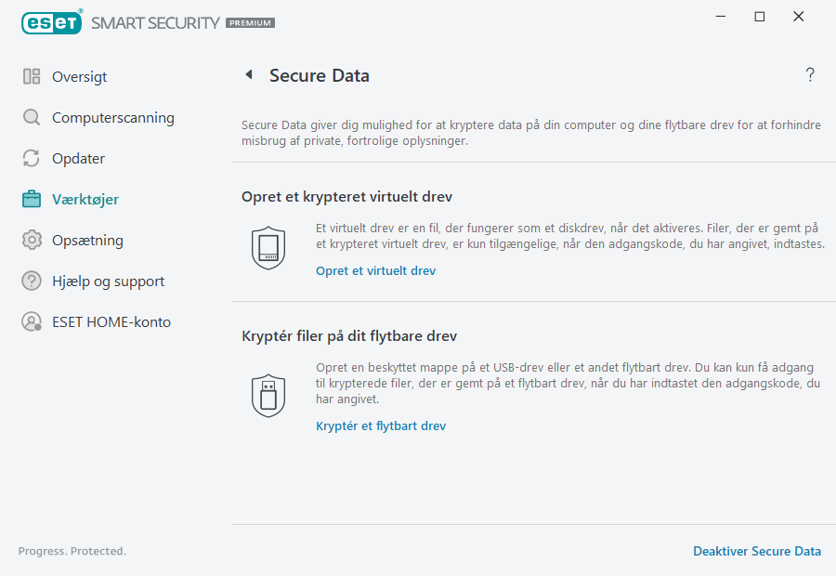Click the Hjælp og support icon
The image size is (836, 576).
32,281
